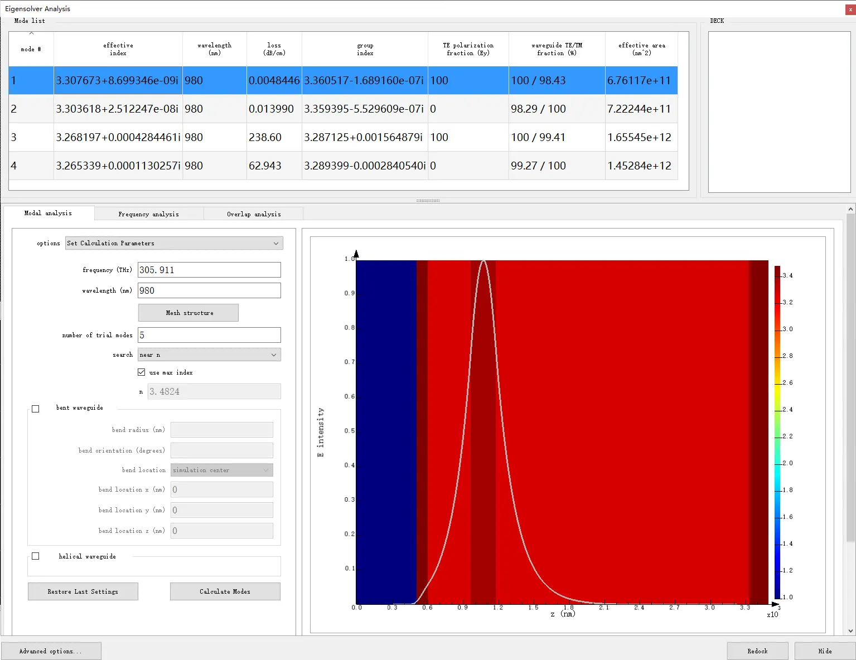Screen dimensions: 856x660
Task: Click effective index cell 3.265339+0.0001130257i
Action: click(x=118, y=166)
